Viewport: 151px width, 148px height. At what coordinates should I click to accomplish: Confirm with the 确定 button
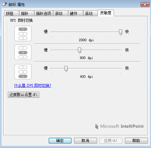coord(60,141)
